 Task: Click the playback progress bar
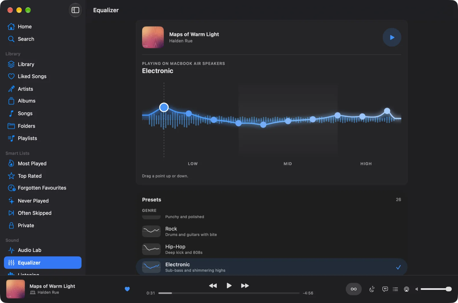229,293
